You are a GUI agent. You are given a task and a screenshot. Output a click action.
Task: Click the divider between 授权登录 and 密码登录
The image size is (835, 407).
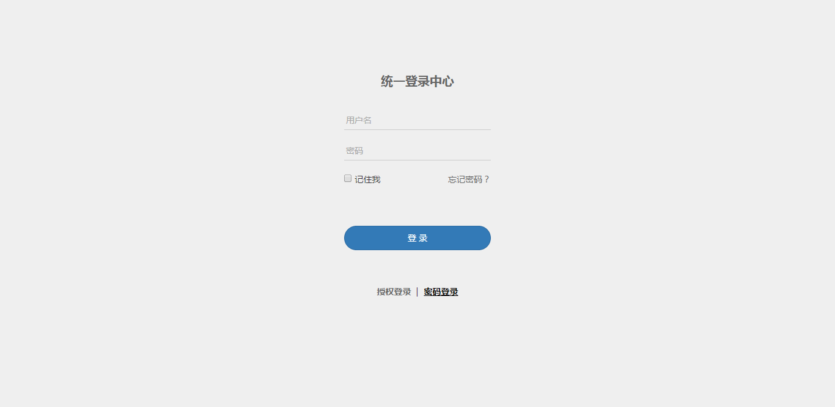tap(417, 292)
